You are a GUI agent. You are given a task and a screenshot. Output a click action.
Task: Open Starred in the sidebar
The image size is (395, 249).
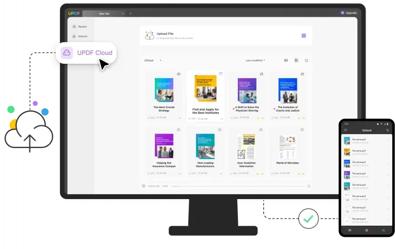tap(80, 36)
